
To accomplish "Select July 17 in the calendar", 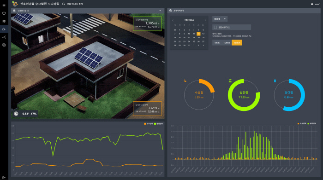I will pos(189,38).
